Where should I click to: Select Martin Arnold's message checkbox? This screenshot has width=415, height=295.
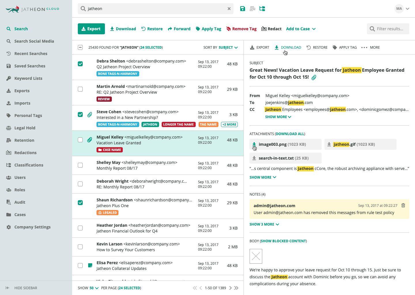80,89
